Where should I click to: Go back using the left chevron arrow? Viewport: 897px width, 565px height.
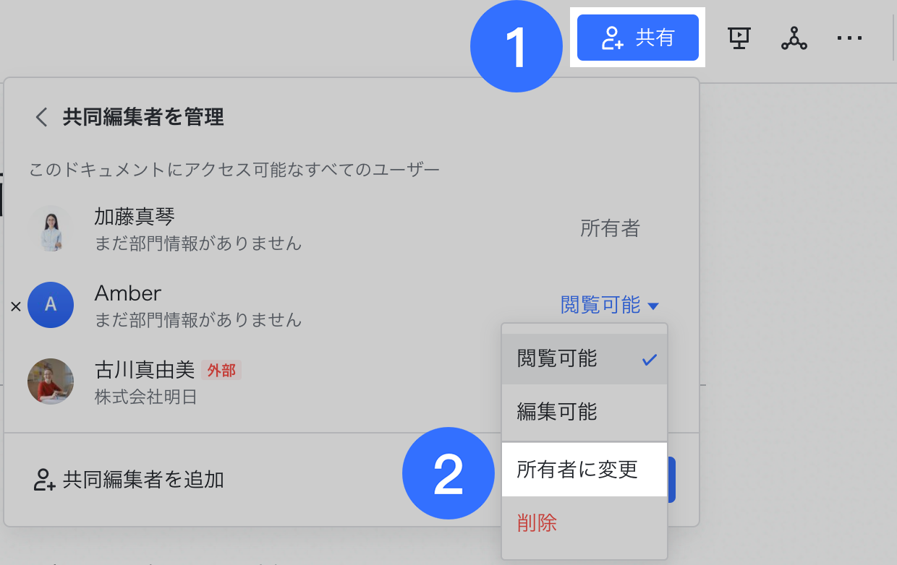tap(41, 117)
